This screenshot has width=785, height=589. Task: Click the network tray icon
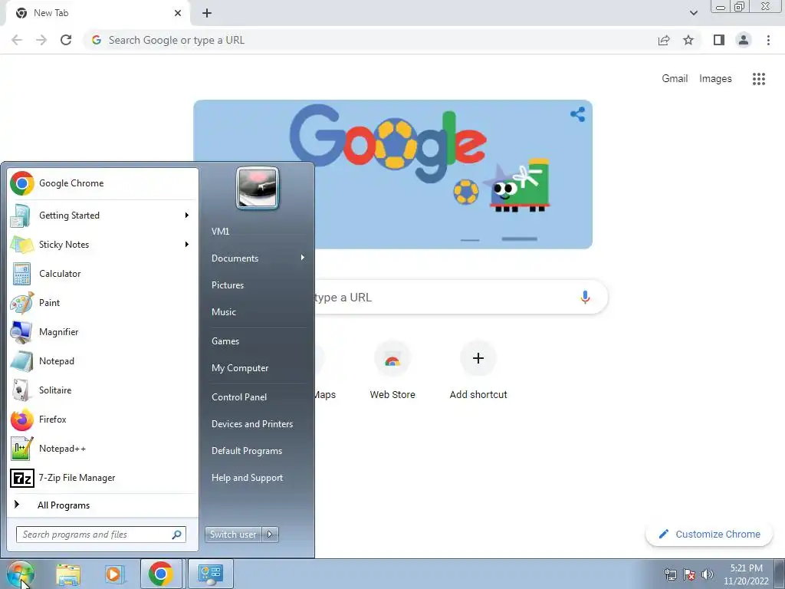pos(670,574)
